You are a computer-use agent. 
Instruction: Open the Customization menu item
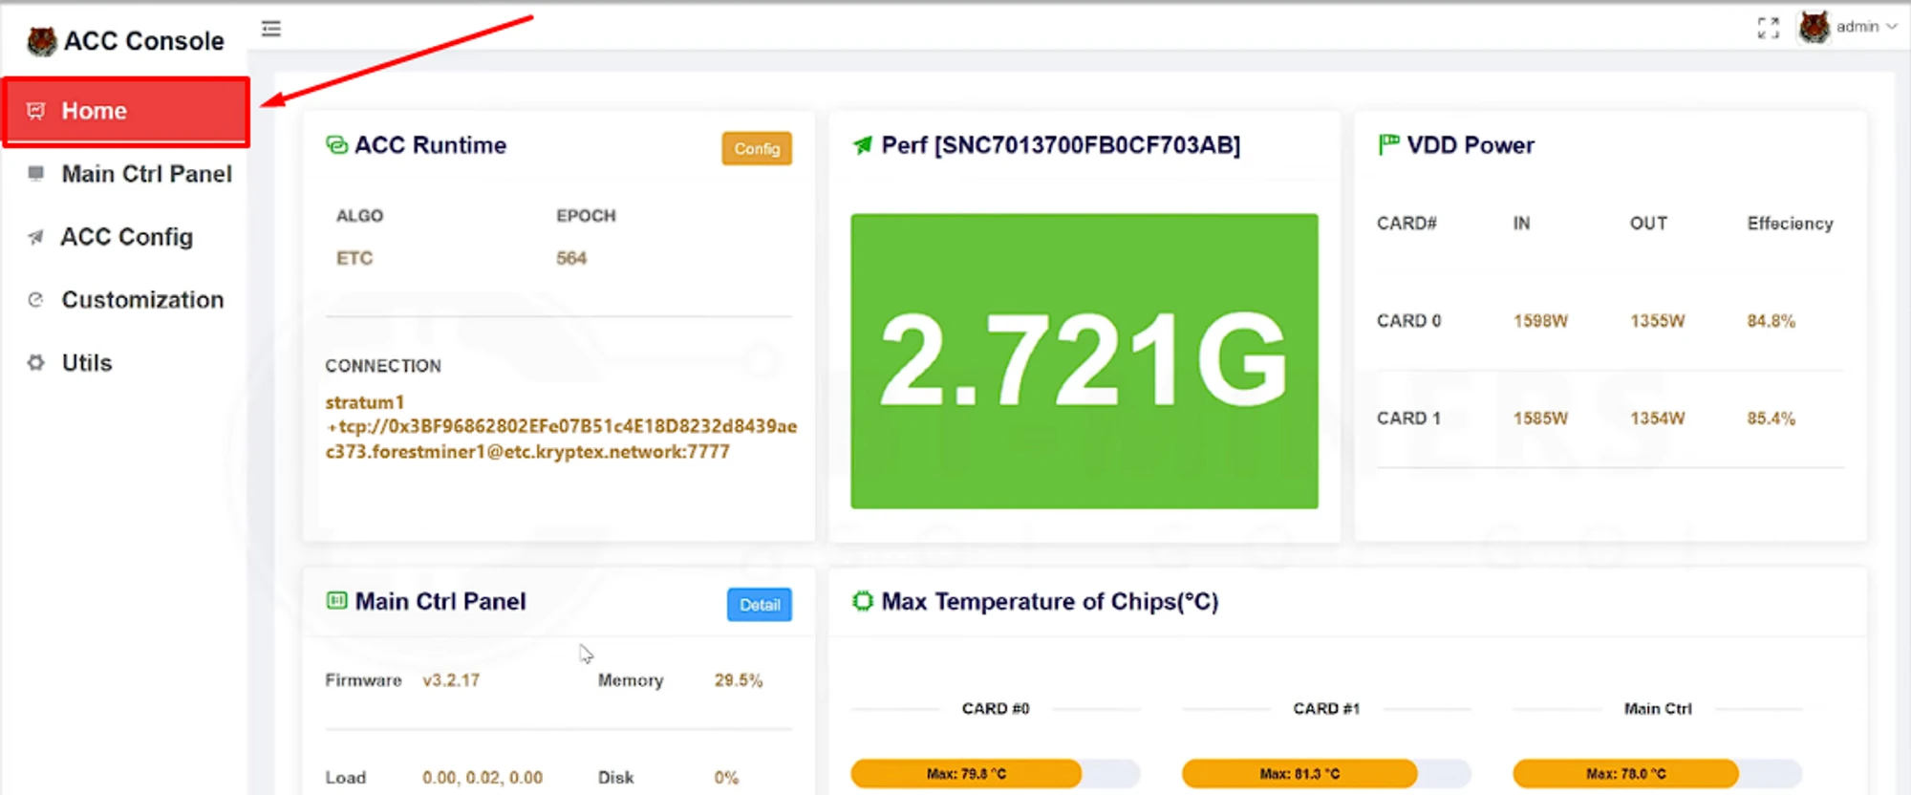click(142, 300)
